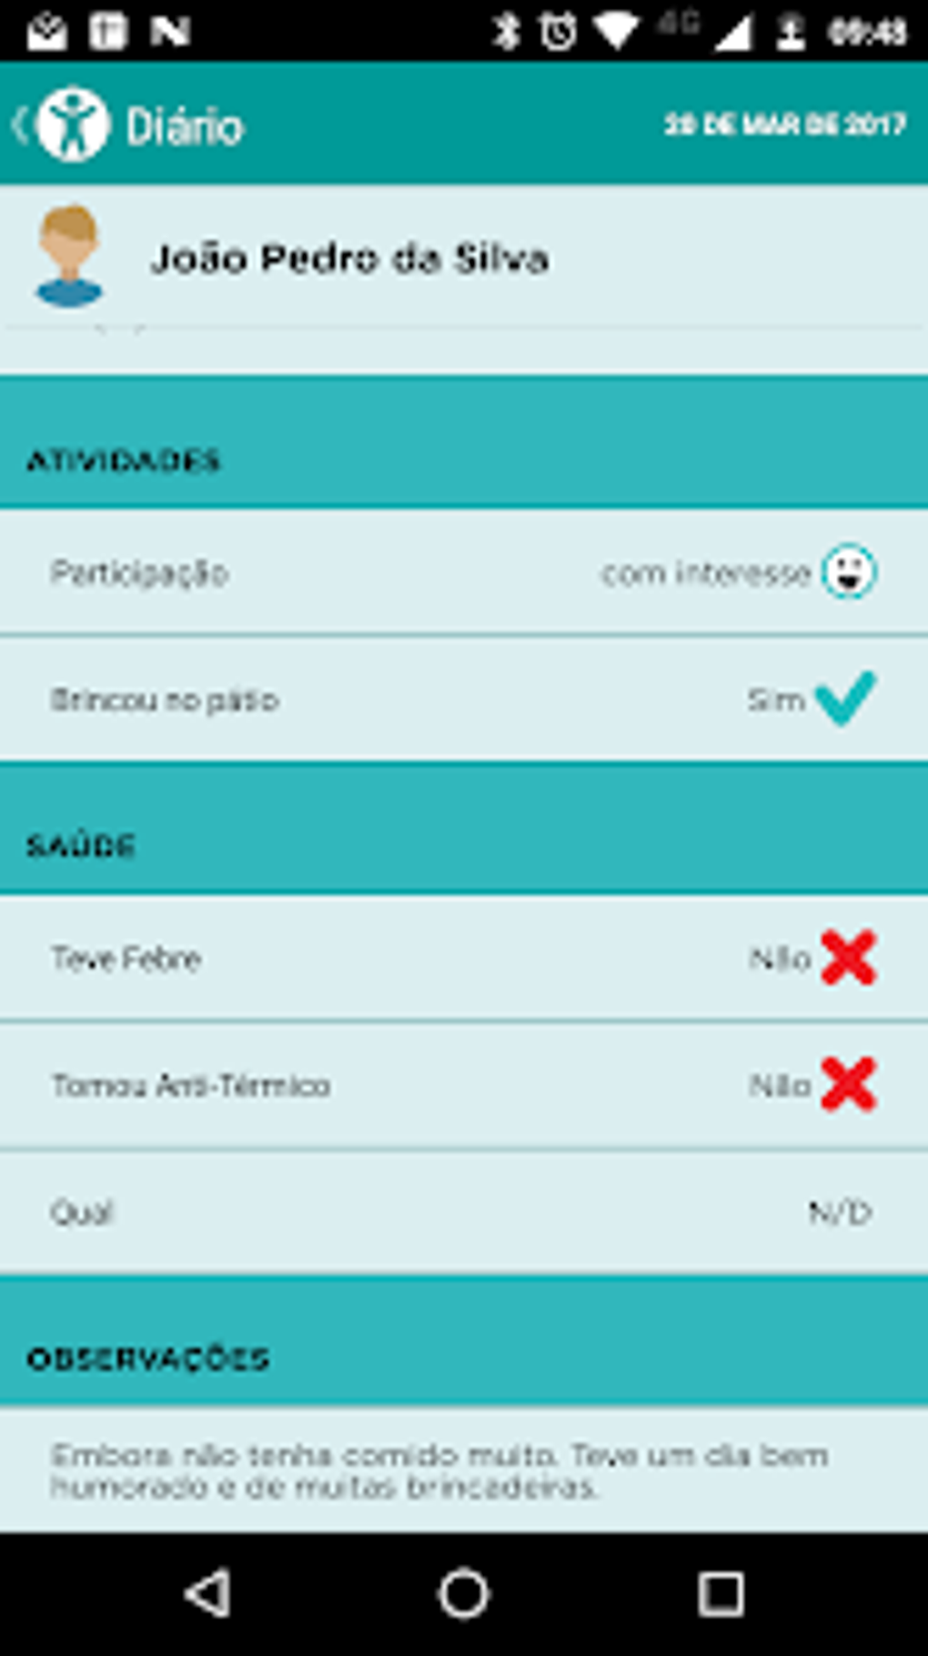Select the Atividades section header
Screen dimensions: 928x1656
124,461
